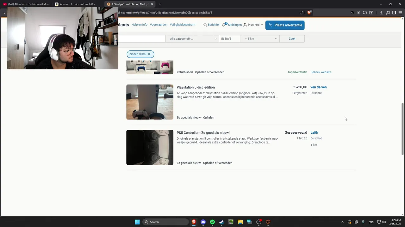Screen dimensions: 405x227
Task: Open the PS5 controller listing thumbnail
Action: [x=150, y=148]
